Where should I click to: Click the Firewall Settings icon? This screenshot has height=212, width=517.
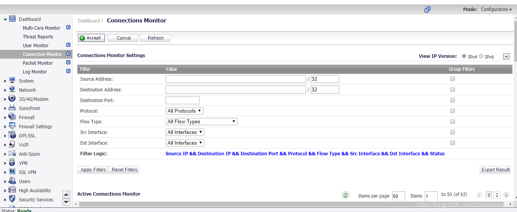click(12, 126)
